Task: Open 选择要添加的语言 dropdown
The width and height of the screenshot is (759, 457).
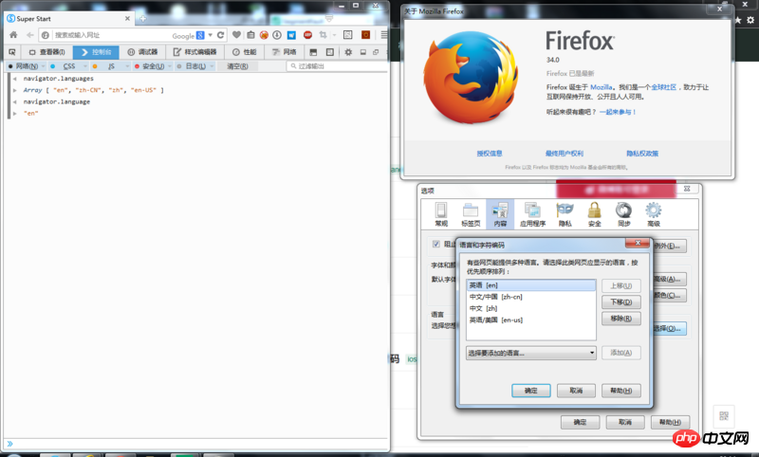Action: [x=531, y=353]
